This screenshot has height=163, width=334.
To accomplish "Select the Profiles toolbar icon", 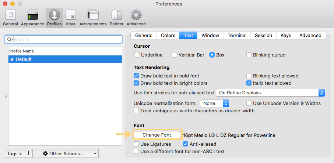I will [55, 15].
